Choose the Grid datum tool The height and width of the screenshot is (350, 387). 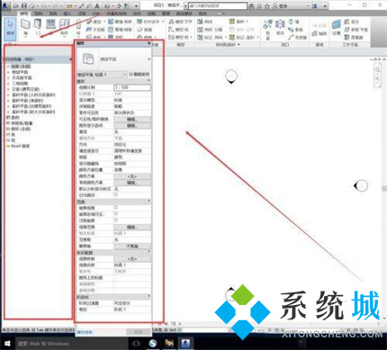(319, 33)
